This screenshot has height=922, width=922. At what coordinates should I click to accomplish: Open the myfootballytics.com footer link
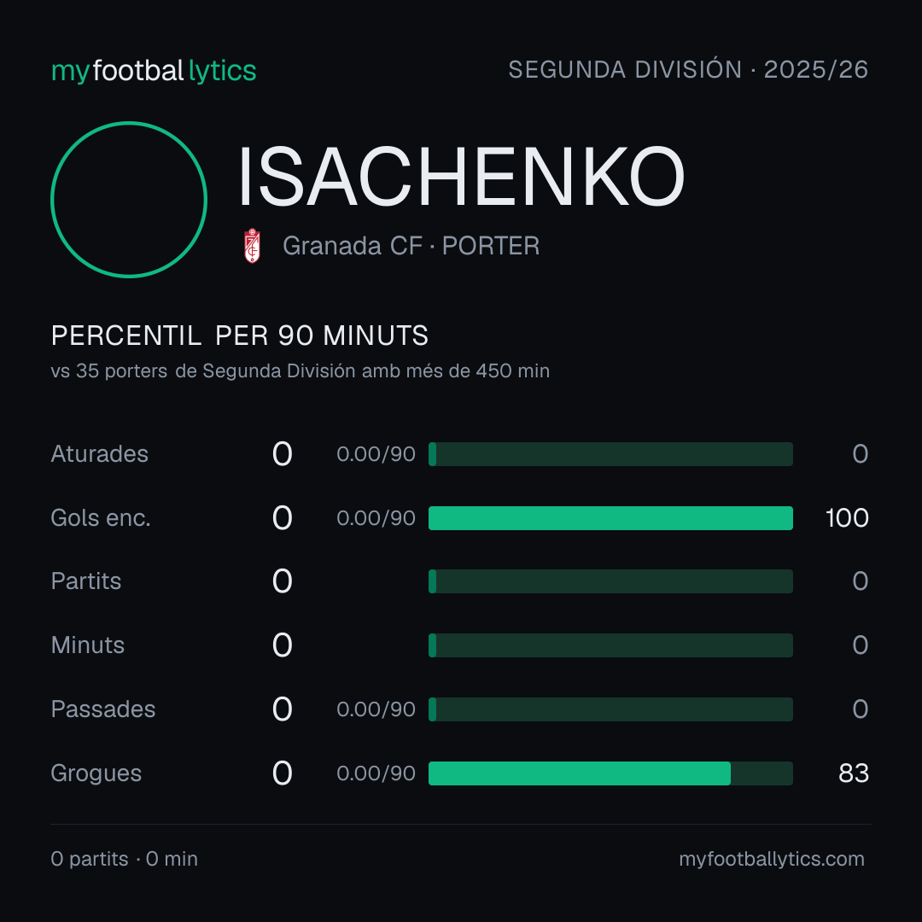click(772, 859)
